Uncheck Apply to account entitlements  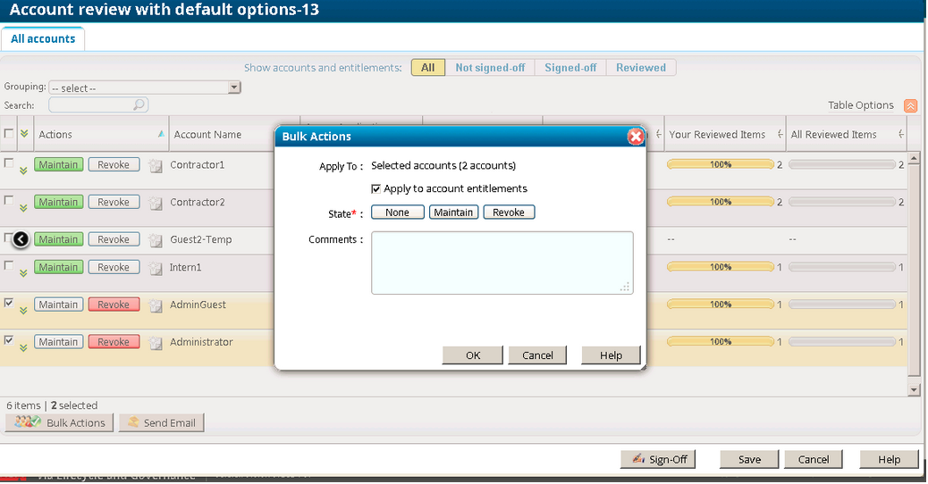pyautogui.click(x=375, y=188)
